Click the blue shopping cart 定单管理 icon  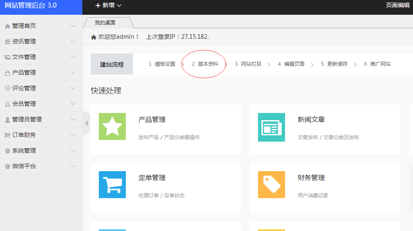112,185
